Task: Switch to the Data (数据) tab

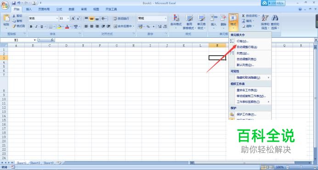Action: [71, 9]
